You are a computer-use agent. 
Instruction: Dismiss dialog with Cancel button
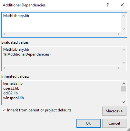coord(114,123)
